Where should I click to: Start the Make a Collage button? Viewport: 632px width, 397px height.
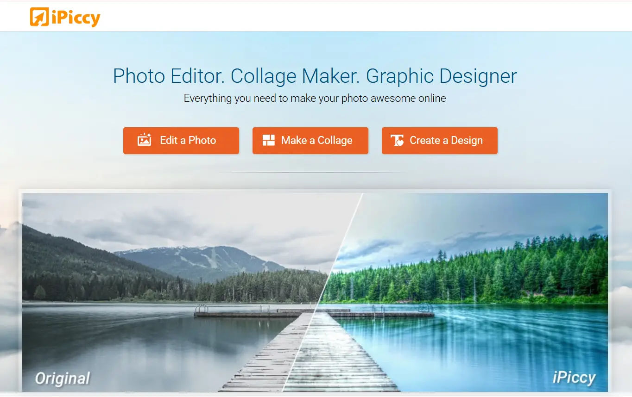pyautogui.click(x=310, y=141)
